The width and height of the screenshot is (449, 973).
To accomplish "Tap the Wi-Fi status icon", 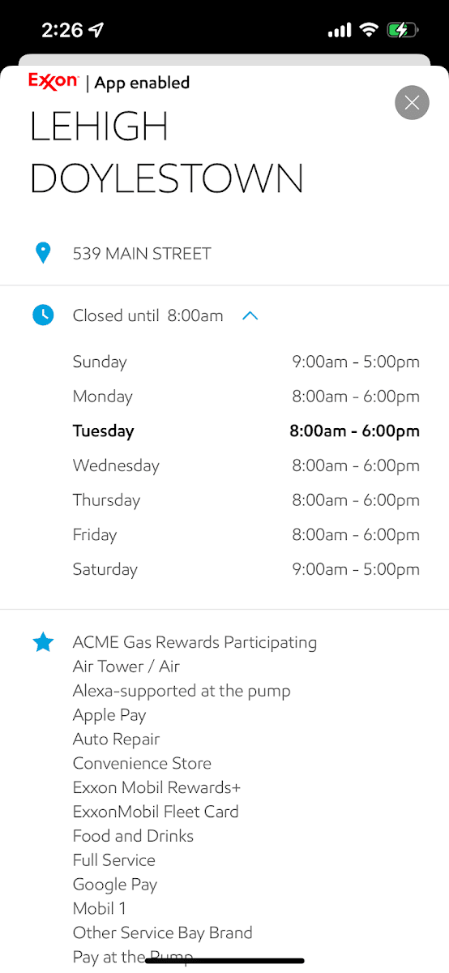I will (x=369, y=31).
